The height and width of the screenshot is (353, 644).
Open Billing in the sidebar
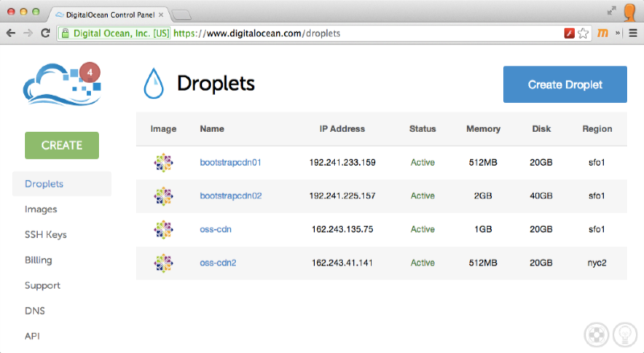(38, 261)
